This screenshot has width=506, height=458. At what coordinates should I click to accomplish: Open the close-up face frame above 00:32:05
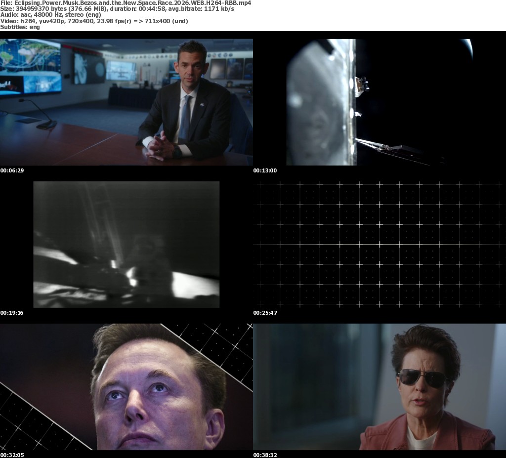pos(126,387)
